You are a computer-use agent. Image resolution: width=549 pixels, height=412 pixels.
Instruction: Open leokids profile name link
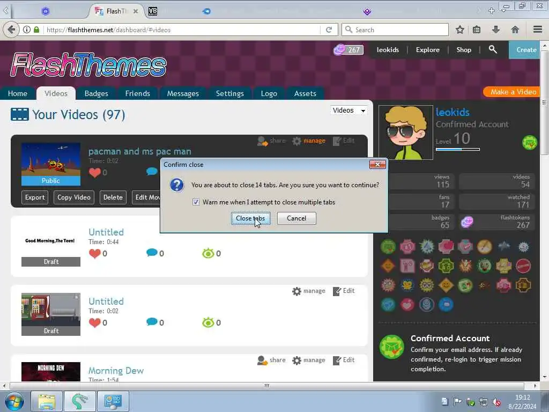452,112
